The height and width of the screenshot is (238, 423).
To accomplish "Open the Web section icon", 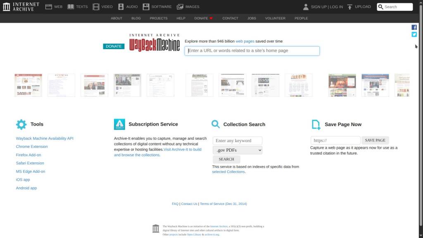I will click(49, 7).
